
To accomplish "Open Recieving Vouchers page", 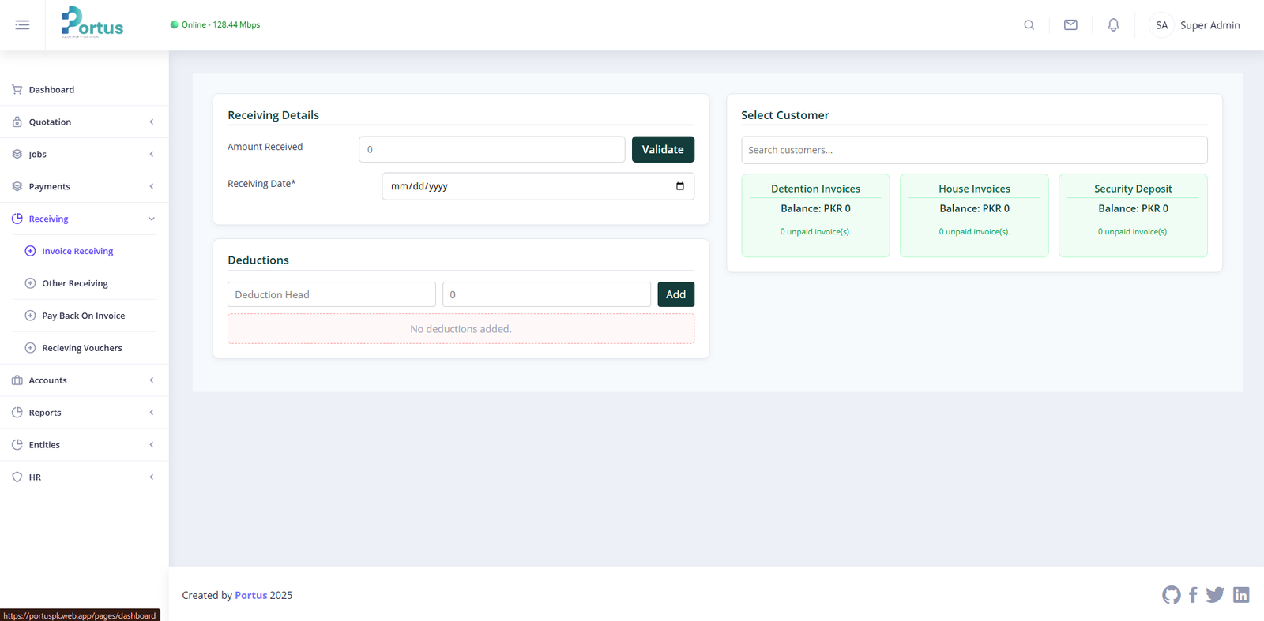I will [x=82, y=348].
